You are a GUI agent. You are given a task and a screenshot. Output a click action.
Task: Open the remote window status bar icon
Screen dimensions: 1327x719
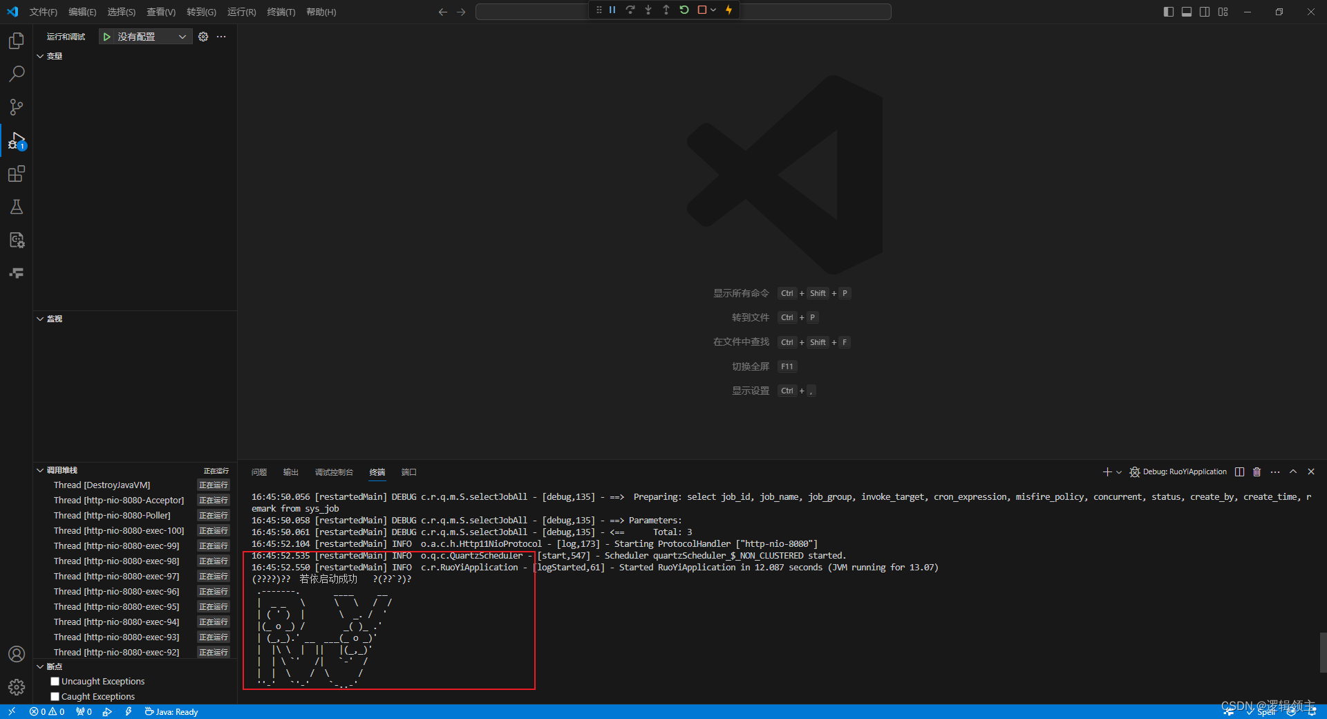(12, 711)
